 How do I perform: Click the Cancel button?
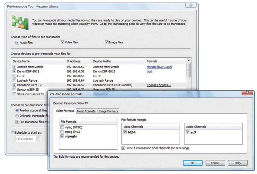coord(215,163)
